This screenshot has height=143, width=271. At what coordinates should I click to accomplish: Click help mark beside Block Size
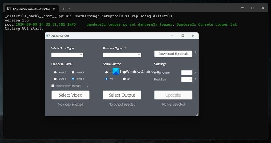click(195, 79)
